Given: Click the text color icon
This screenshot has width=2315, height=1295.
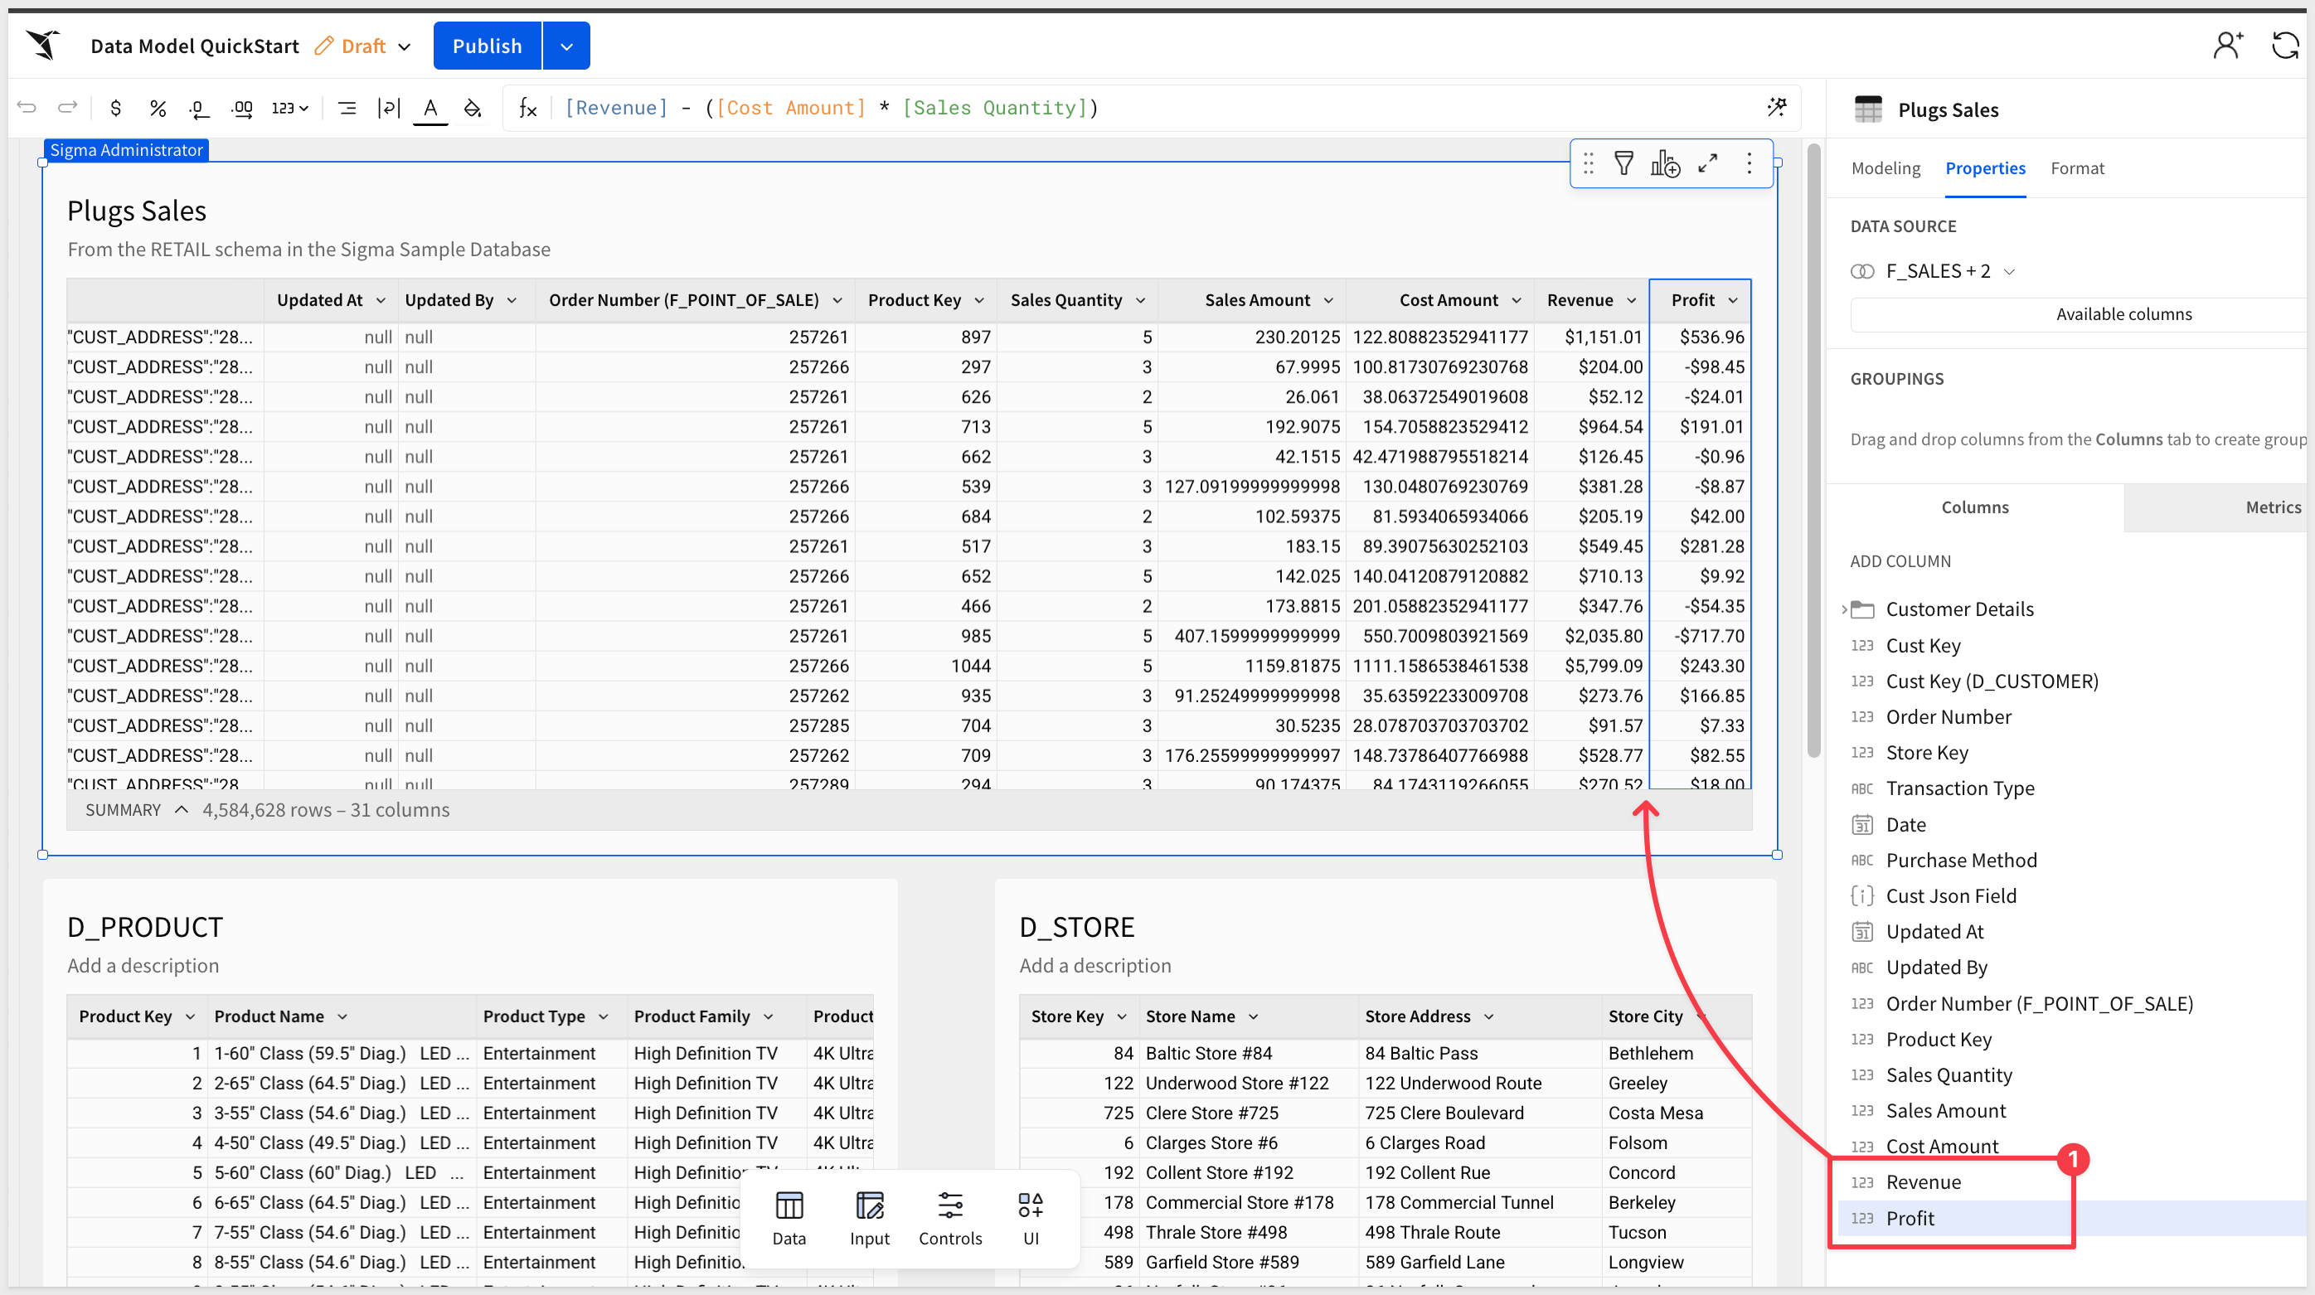Looking at the screenshot, I should point(430,108).
